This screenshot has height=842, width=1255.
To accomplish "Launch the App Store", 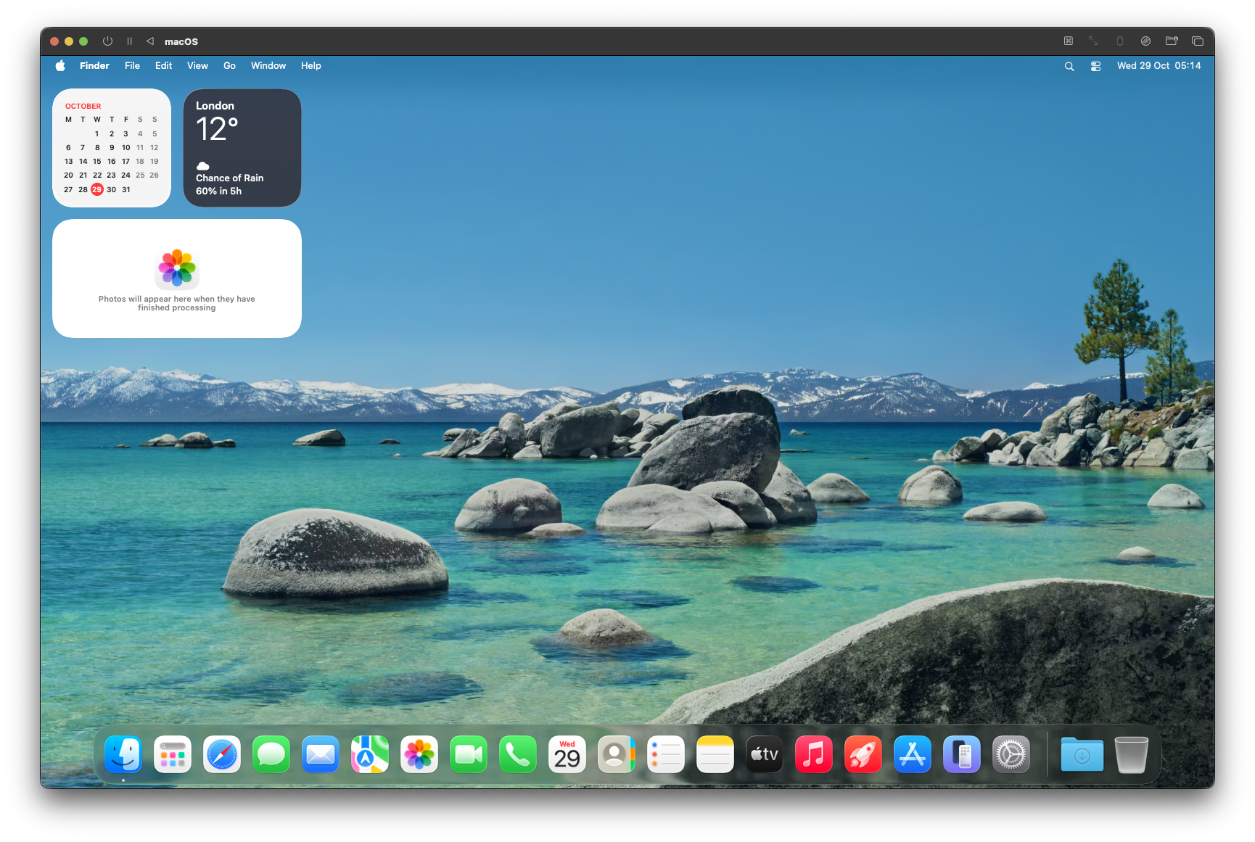I will pyautogui.click(x=912, y=754).
